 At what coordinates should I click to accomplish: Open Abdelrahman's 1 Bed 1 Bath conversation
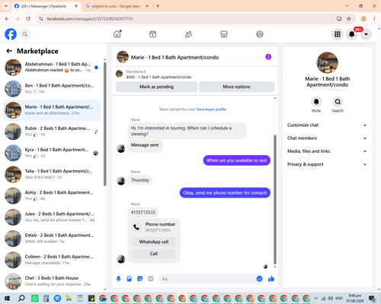click(x=51, y=68)
